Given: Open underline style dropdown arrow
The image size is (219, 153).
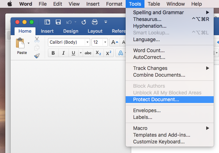Looking at the screenshot, I should [x=81, y=53].
